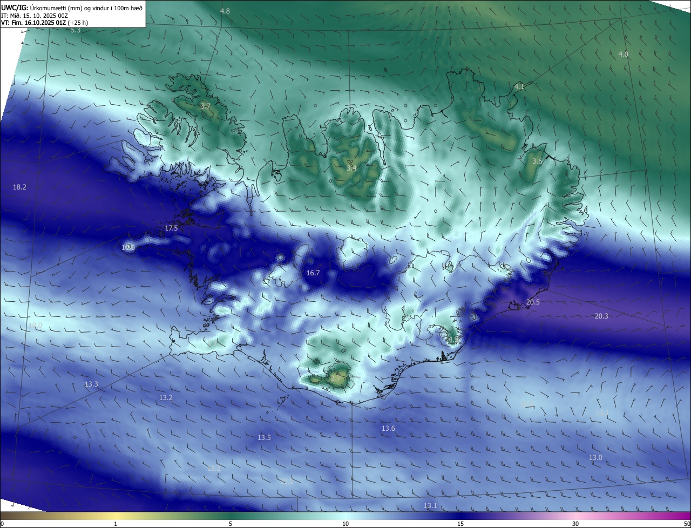Click the 10.0 value on the map
691x528 pixels.
tap(35, 325)
